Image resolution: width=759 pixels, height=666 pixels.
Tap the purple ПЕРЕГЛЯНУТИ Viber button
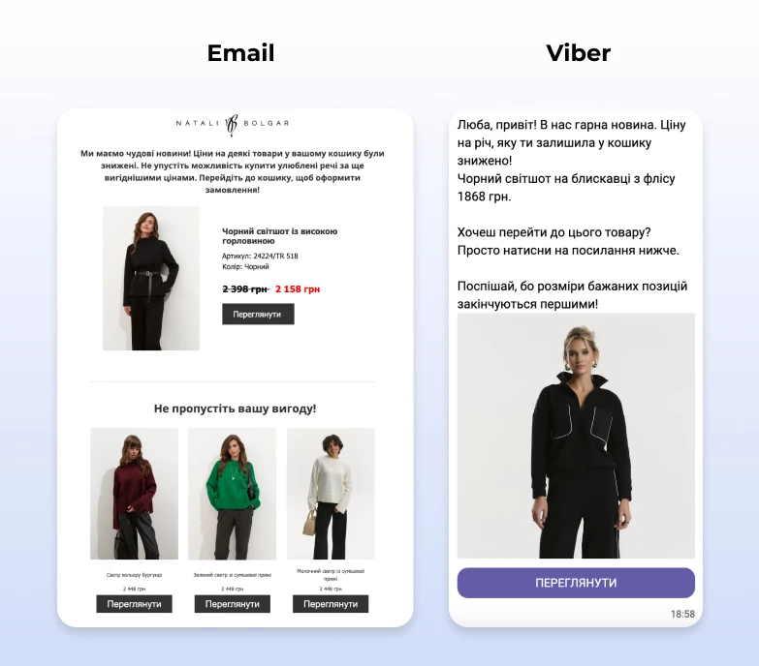[x=576, y=583]
